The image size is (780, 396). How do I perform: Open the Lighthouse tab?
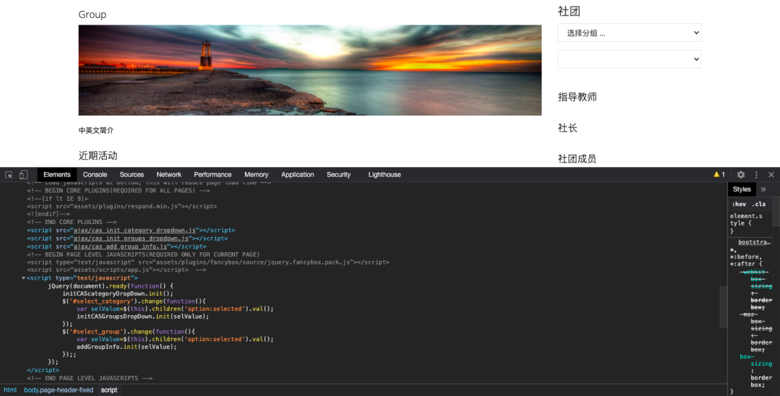(384, 175)
